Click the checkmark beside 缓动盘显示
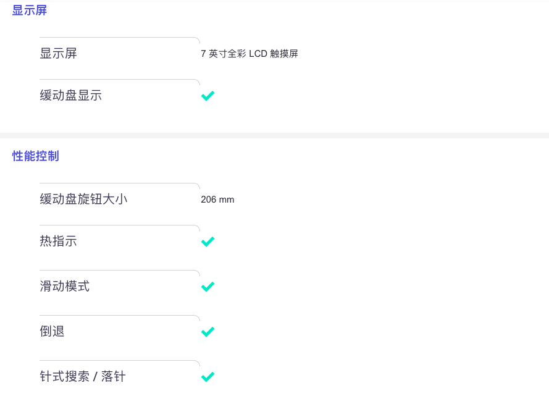Viewport: 549px width, 404px height. (x=207, y=96)
